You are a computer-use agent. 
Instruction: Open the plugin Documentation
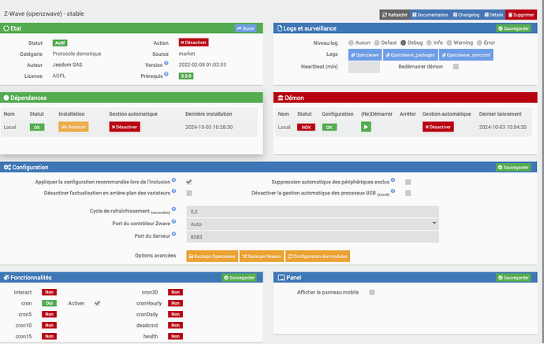tap(430, 14)
